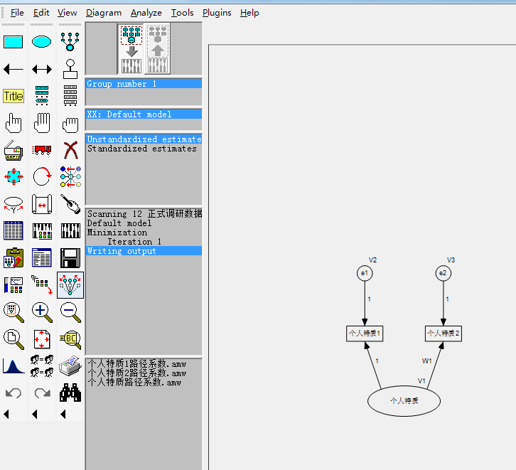516x470 pixels.
Task: Open file 个人特质路径系数.amw
Action: pos(134,382)
